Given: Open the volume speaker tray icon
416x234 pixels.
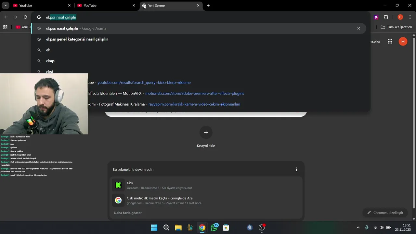Looking at the screenshot, I should point(382,227).
